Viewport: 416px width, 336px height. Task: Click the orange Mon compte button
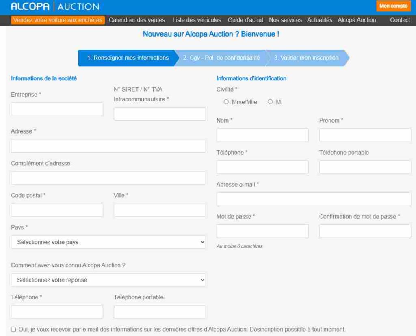click(393, 6)
